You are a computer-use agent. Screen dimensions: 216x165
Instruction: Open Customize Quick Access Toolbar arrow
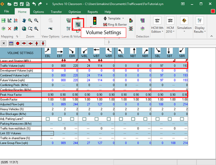[x=47, y=4]
